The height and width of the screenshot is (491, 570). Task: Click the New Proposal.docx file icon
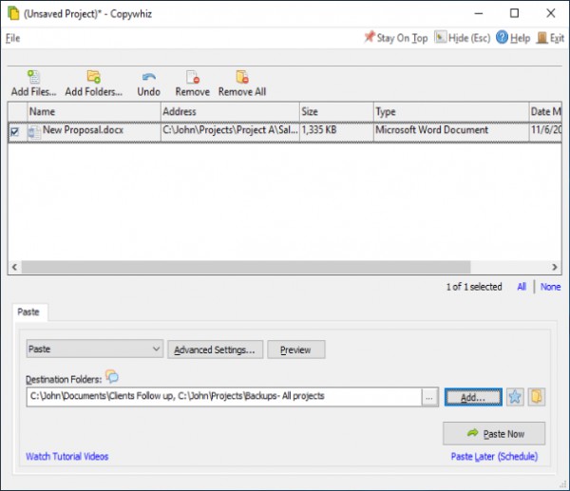tap(34, 132)
